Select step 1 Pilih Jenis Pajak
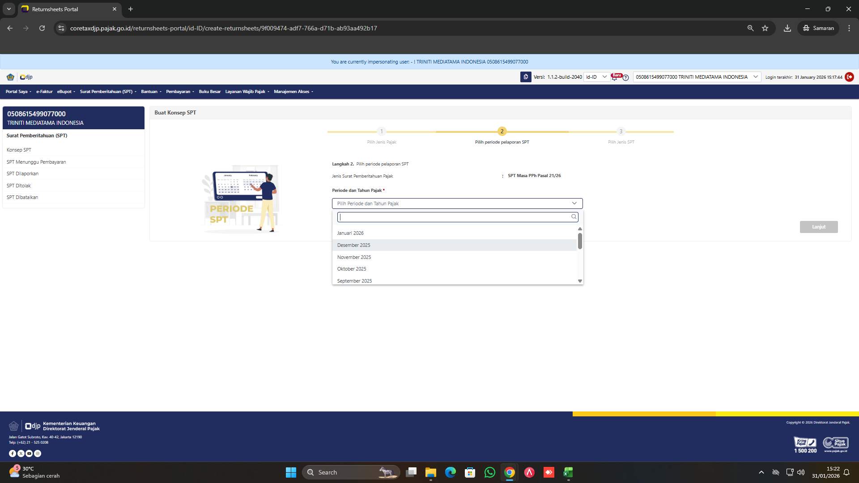859x483 pixels. pos(382,132)
